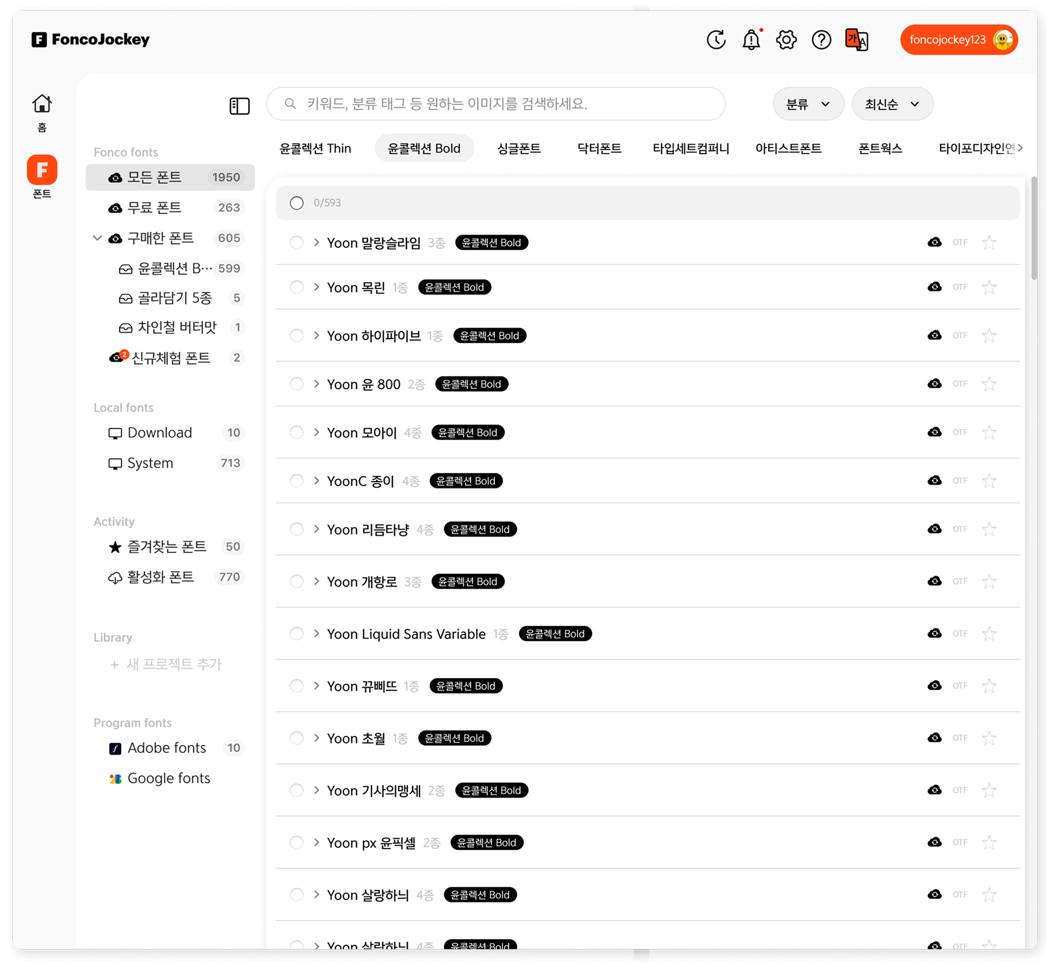This screenshot has width=1055, height=968.
Task: Favorite Yoon 말랑슬라임 with the star
Action: click(x=989, y=243)
